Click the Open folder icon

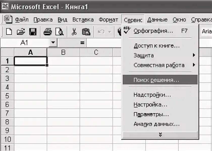[21, 32]
